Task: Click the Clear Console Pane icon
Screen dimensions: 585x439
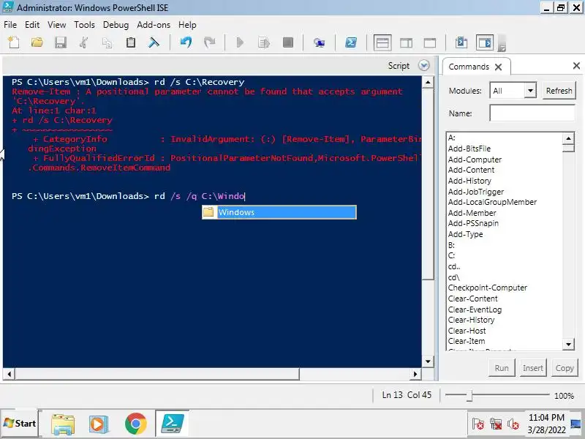Action: point(154,42)
